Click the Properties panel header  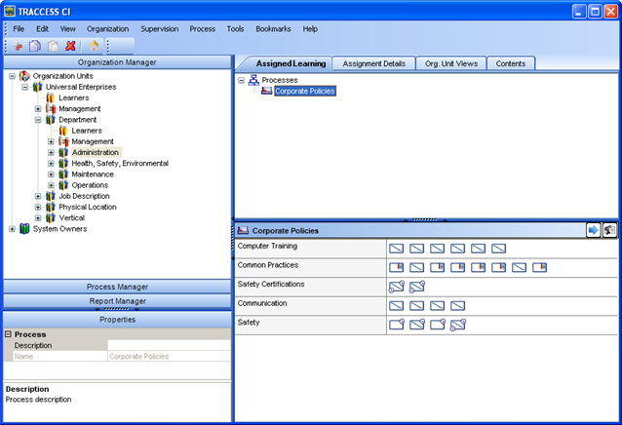(x=117, y=320)
